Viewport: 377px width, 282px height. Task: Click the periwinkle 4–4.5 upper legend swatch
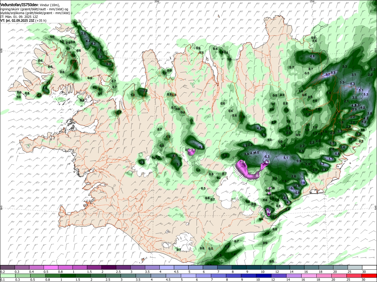(x=167, y=268)
